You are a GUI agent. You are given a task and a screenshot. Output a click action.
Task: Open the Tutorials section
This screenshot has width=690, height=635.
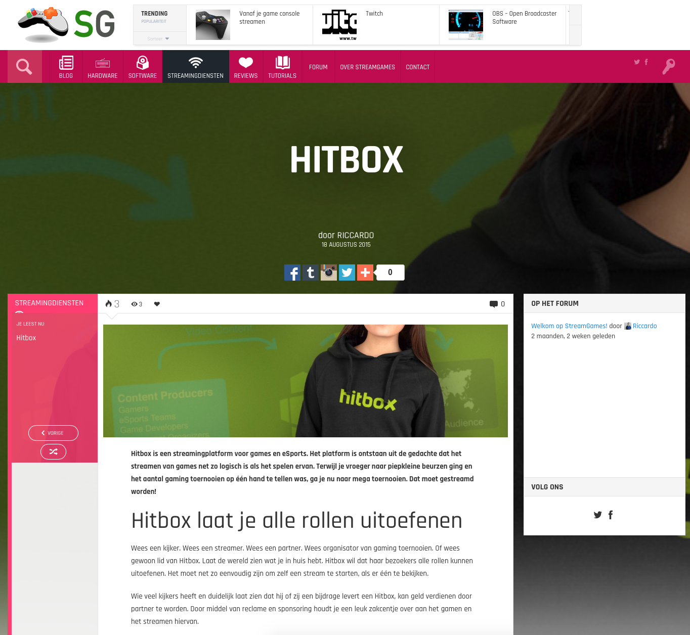[x=282, y=67]
